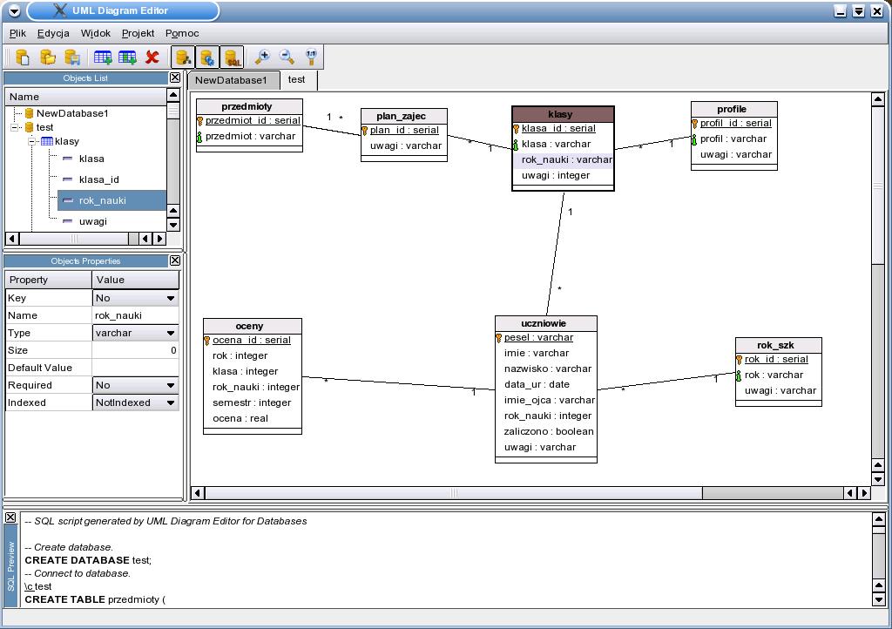Viewport: 892px width, 629px height.
Task: Click the red X delete icon
Action: (152, 57)
